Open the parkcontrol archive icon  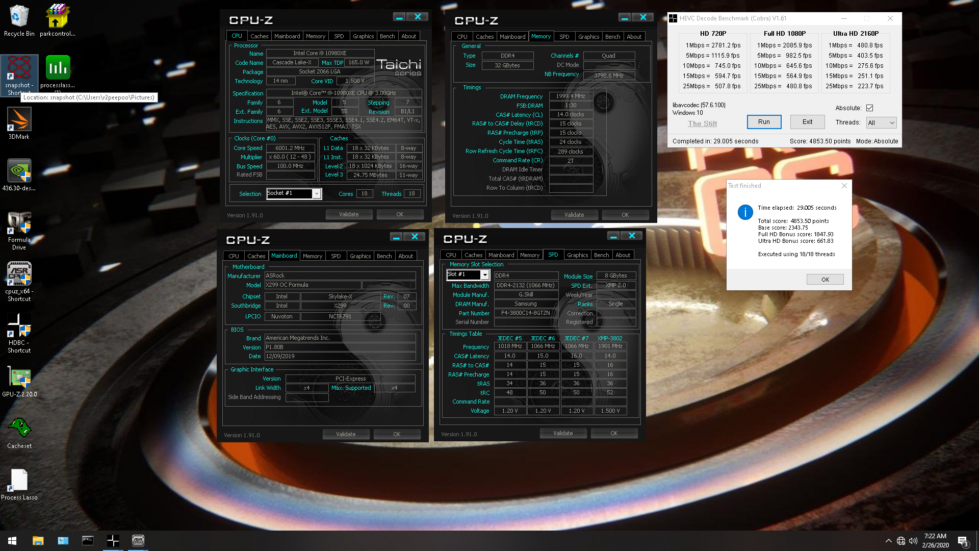click(x=58, y=21)
